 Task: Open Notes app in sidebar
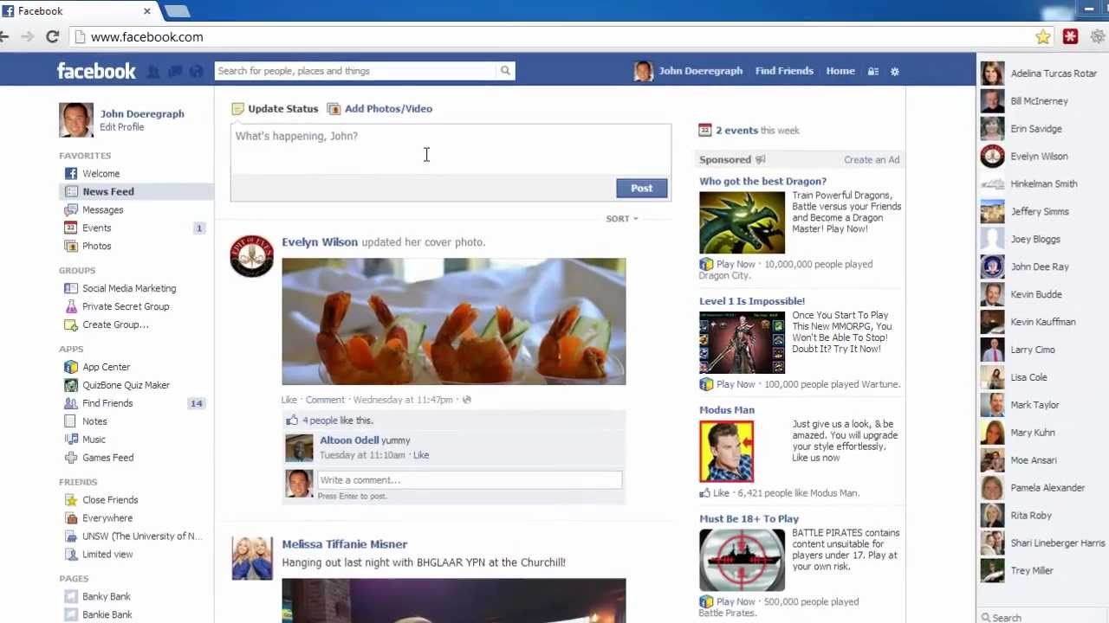pos(94,421)
